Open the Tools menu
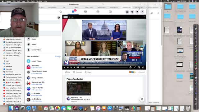 pos(33,1)
